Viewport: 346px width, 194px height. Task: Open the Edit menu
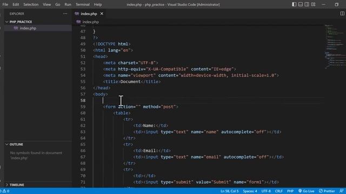[16, 4]
